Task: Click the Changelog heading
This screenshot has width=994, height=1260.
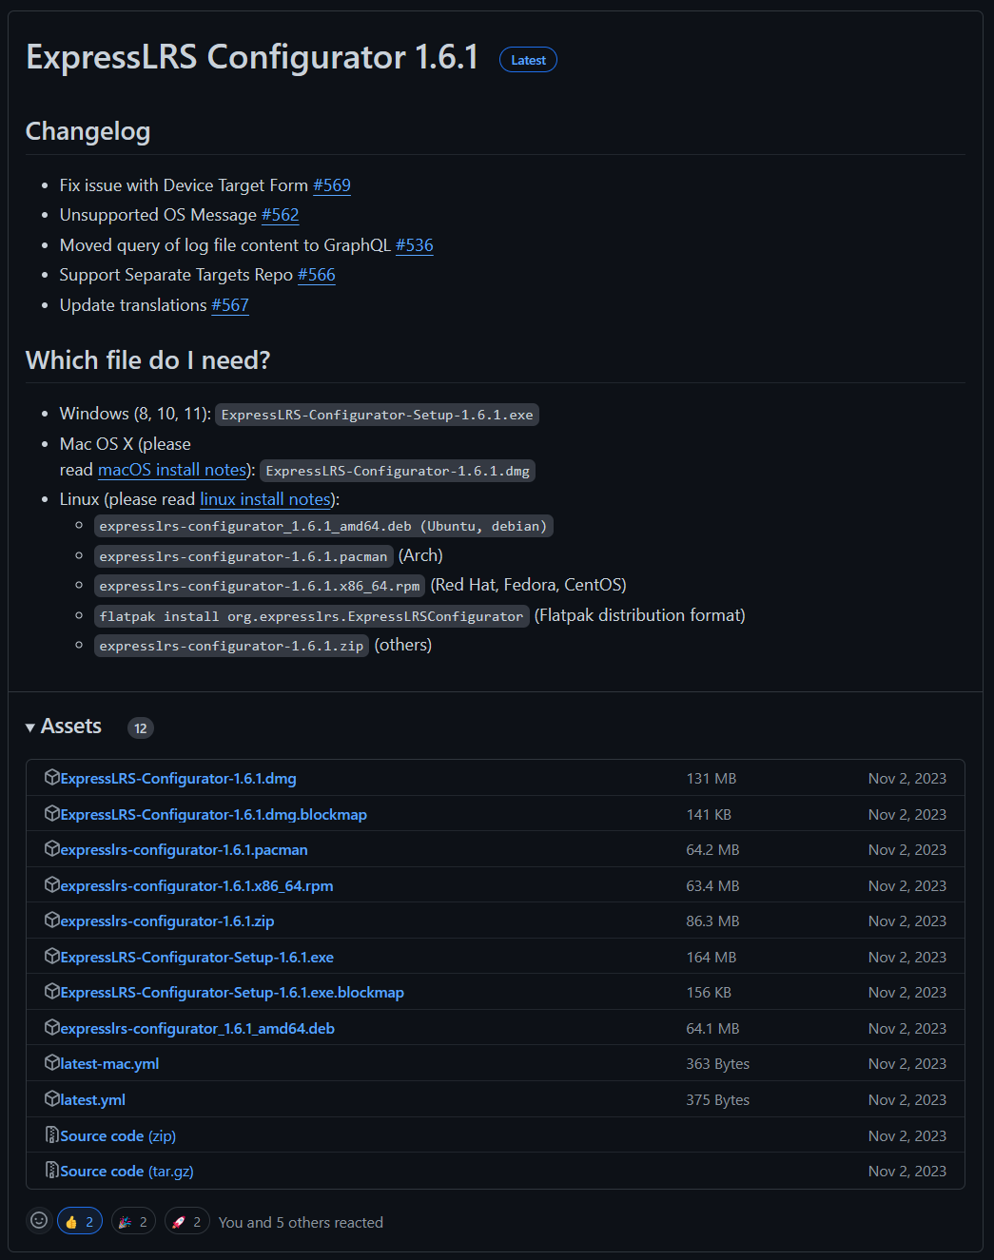Action: 88,131
